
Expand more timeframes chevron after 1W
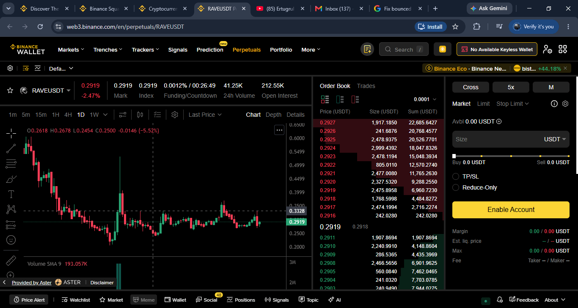[105, 115]
